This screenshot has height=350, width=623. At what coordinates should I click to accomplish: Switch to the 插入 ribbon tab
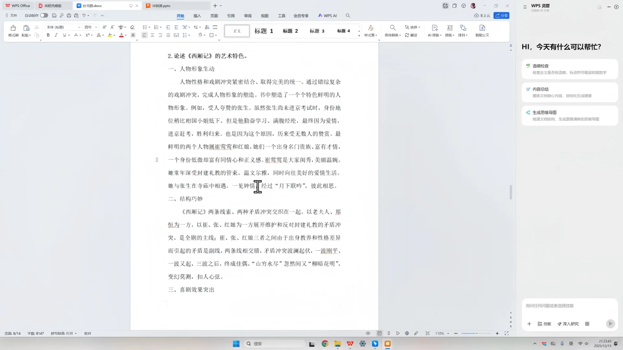[x=197, y=15]
